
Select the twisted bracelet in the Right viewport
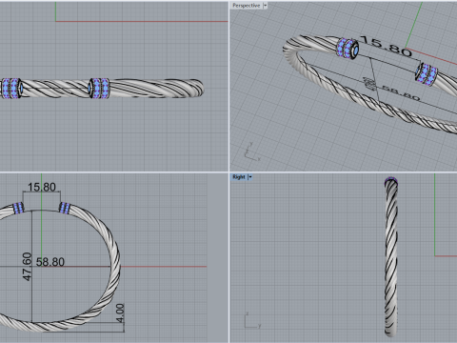coord(391,257)
